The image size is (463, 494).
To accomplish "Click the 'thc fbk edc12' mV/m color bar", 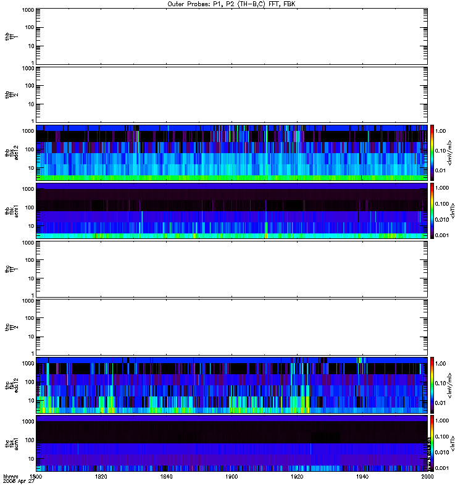I will (x=432, y=385).
